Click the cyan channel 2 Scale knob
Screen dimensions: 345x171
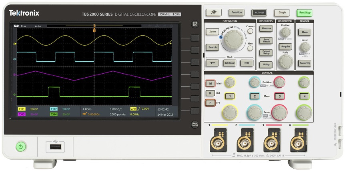pos(255,113)
